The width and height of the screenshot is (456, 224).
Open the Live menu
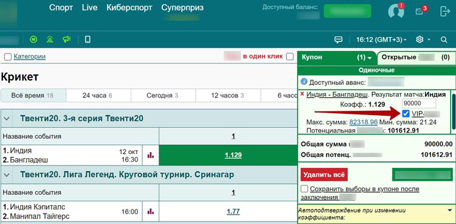(x=89, y=8)
